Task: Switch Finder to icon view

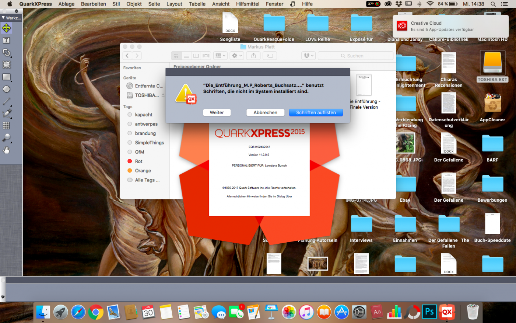Action: [x=176, y=56]
